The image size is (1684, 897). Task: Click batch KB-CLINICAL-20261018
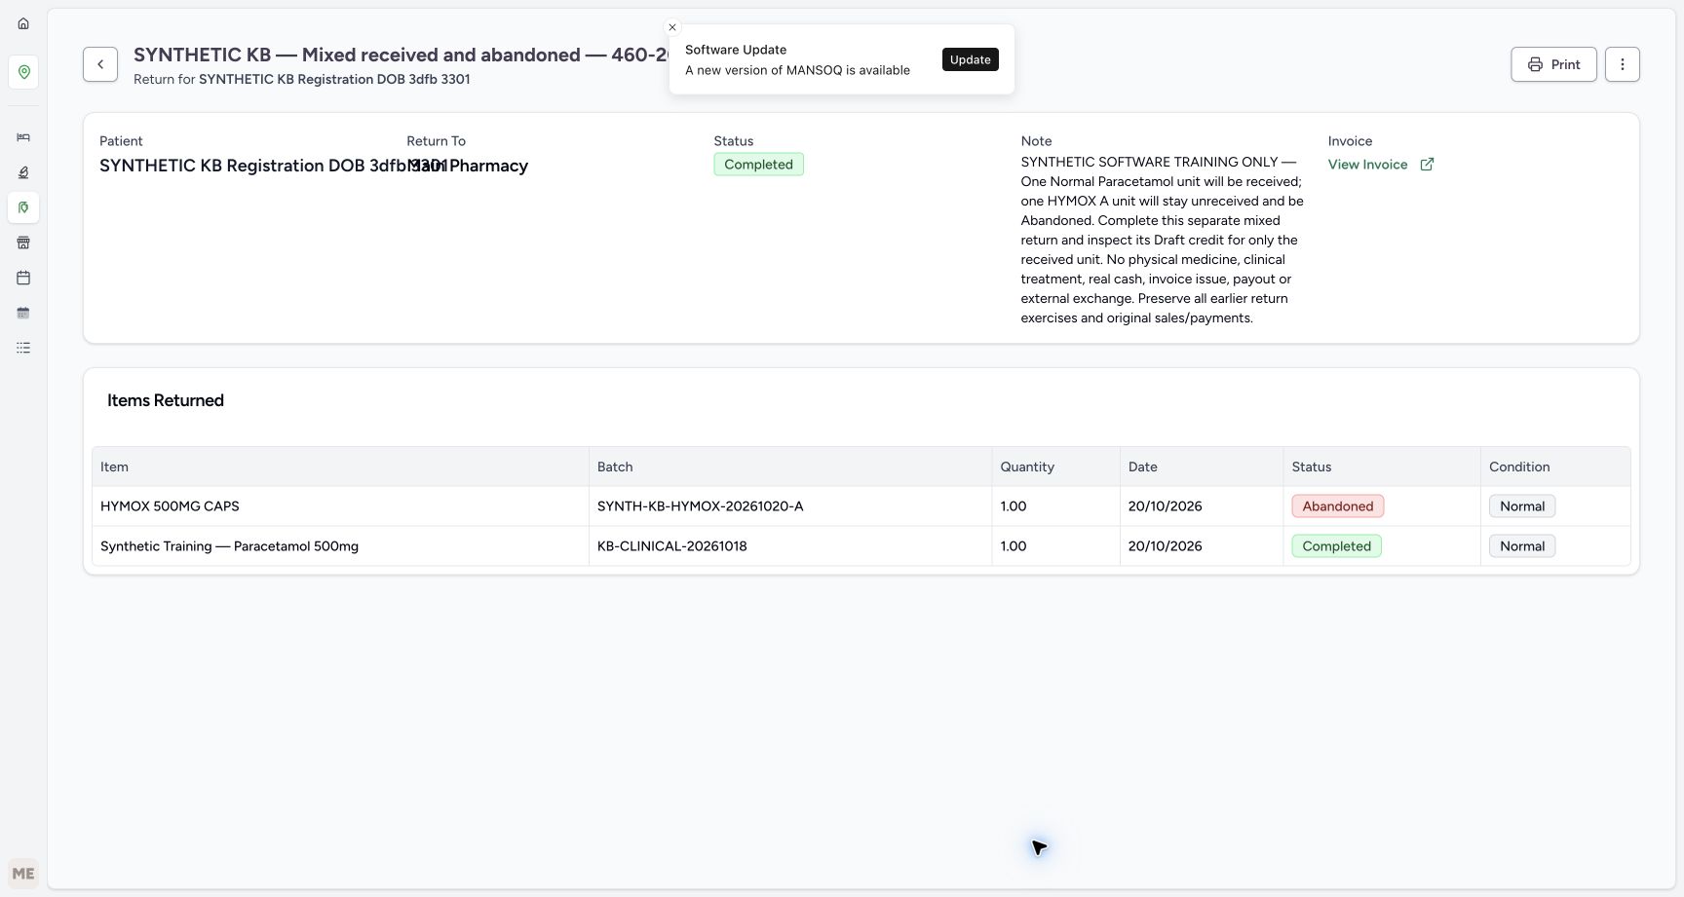(x=672, y=546)
